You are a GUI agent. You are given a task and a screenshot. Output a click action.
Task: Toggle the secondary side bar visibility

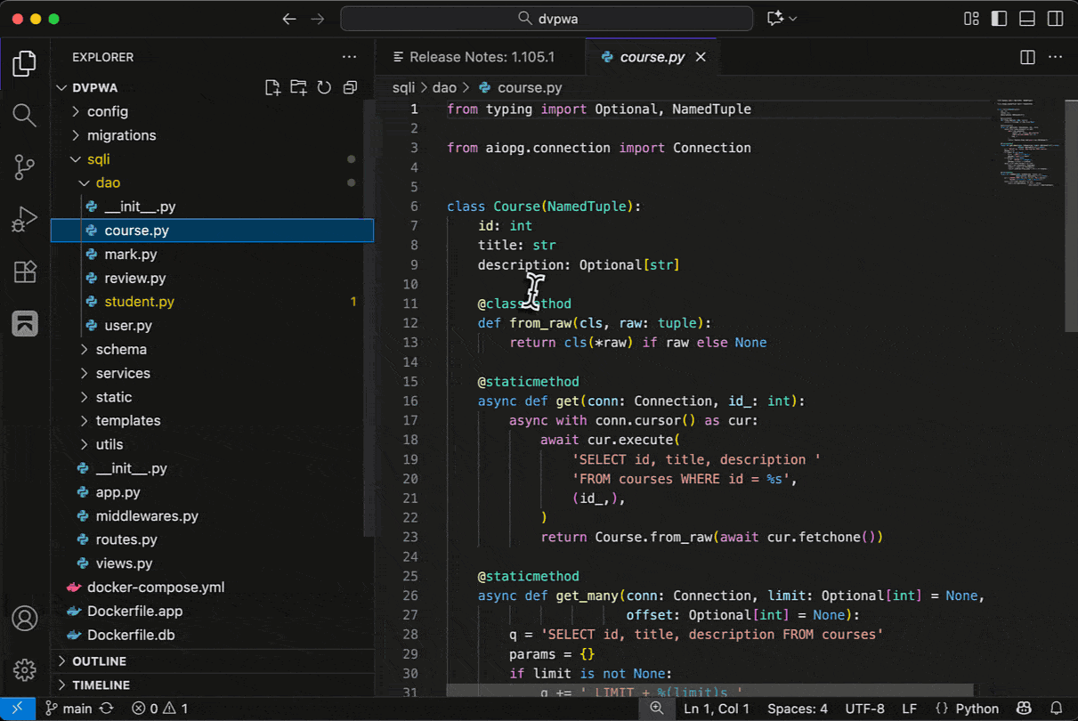[x=1055, y=19]
